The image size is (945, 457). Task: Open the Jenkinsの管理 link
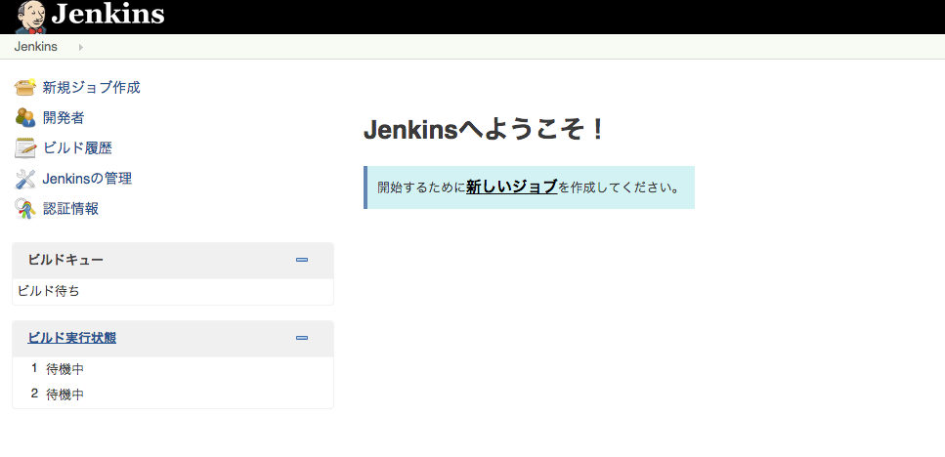[87, 179]
